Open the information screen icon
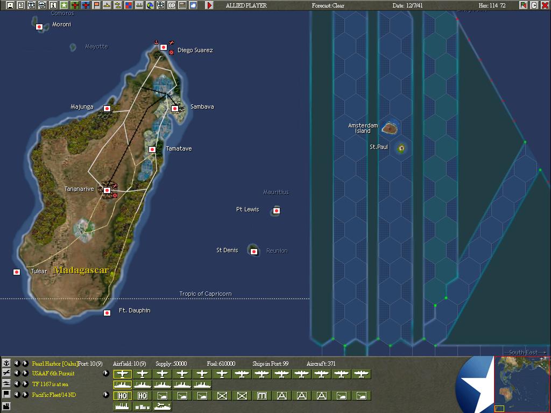Viewport: 551px width, 413px height. click(x=53, y=5)
